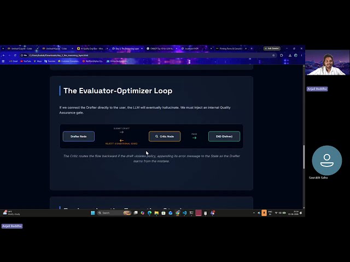Click the Critic Node box
350x262 pixels.
point(165,136)
